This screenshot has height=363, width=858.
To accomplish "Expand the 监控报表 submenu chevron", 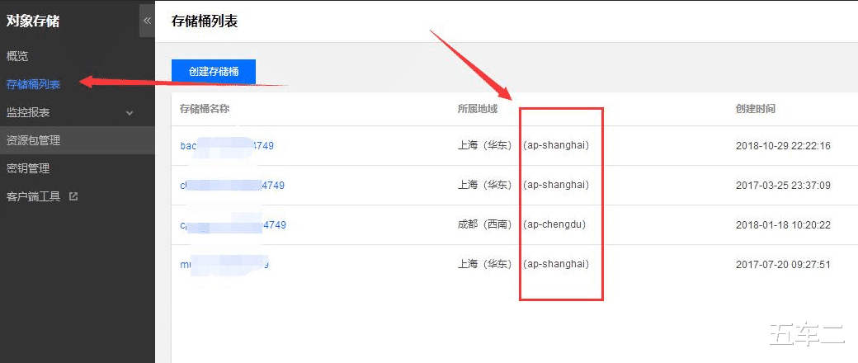I will point(130,113).
